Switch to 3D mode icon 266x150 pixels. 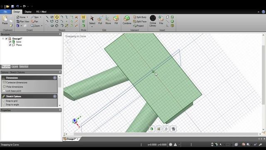click(x=84, y=26)
